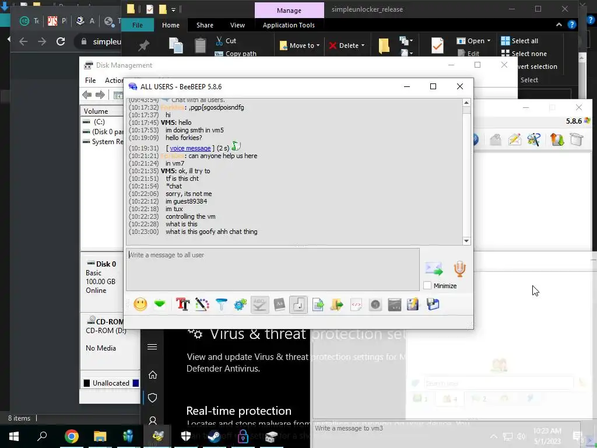Click the Properties checkmark icon in ribbon
Viewport: 597px width, 448px height.
tap(437, 45)
